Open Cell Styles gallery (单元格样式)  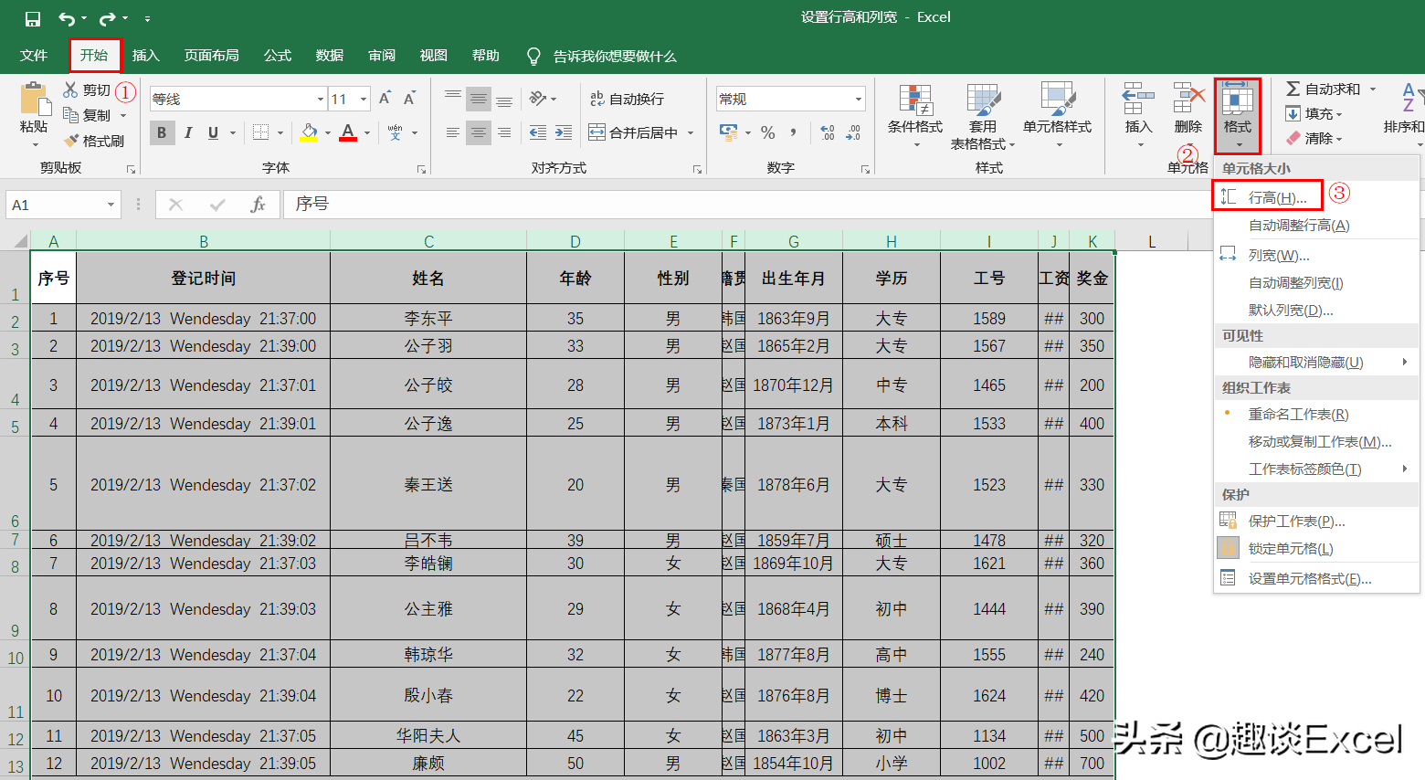[x=1057, y=116]
